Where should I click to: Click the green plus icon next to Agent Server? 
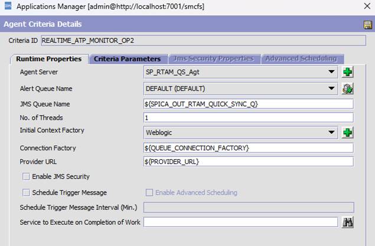coord(348,73)
